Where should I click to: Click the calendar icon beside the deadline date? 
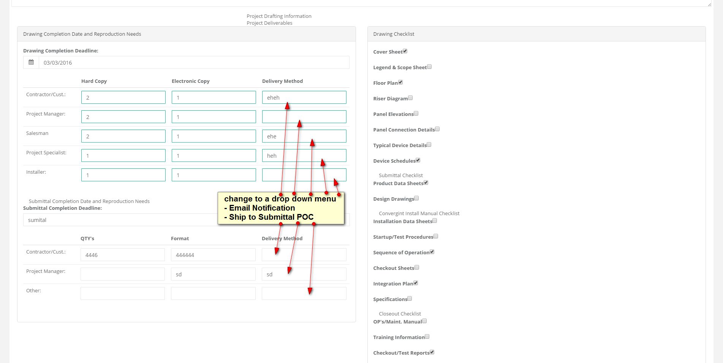click(x=31, y=62)
